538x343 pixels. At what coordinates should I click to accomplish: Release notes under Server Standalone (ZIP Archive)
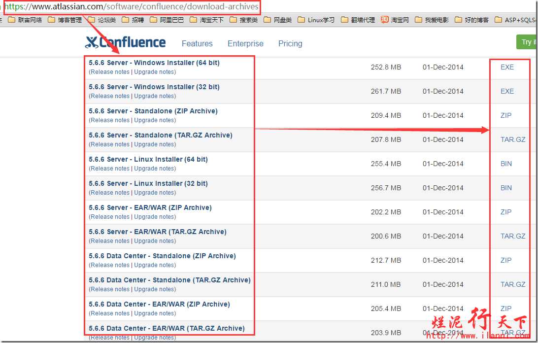[x=110, y=120]
